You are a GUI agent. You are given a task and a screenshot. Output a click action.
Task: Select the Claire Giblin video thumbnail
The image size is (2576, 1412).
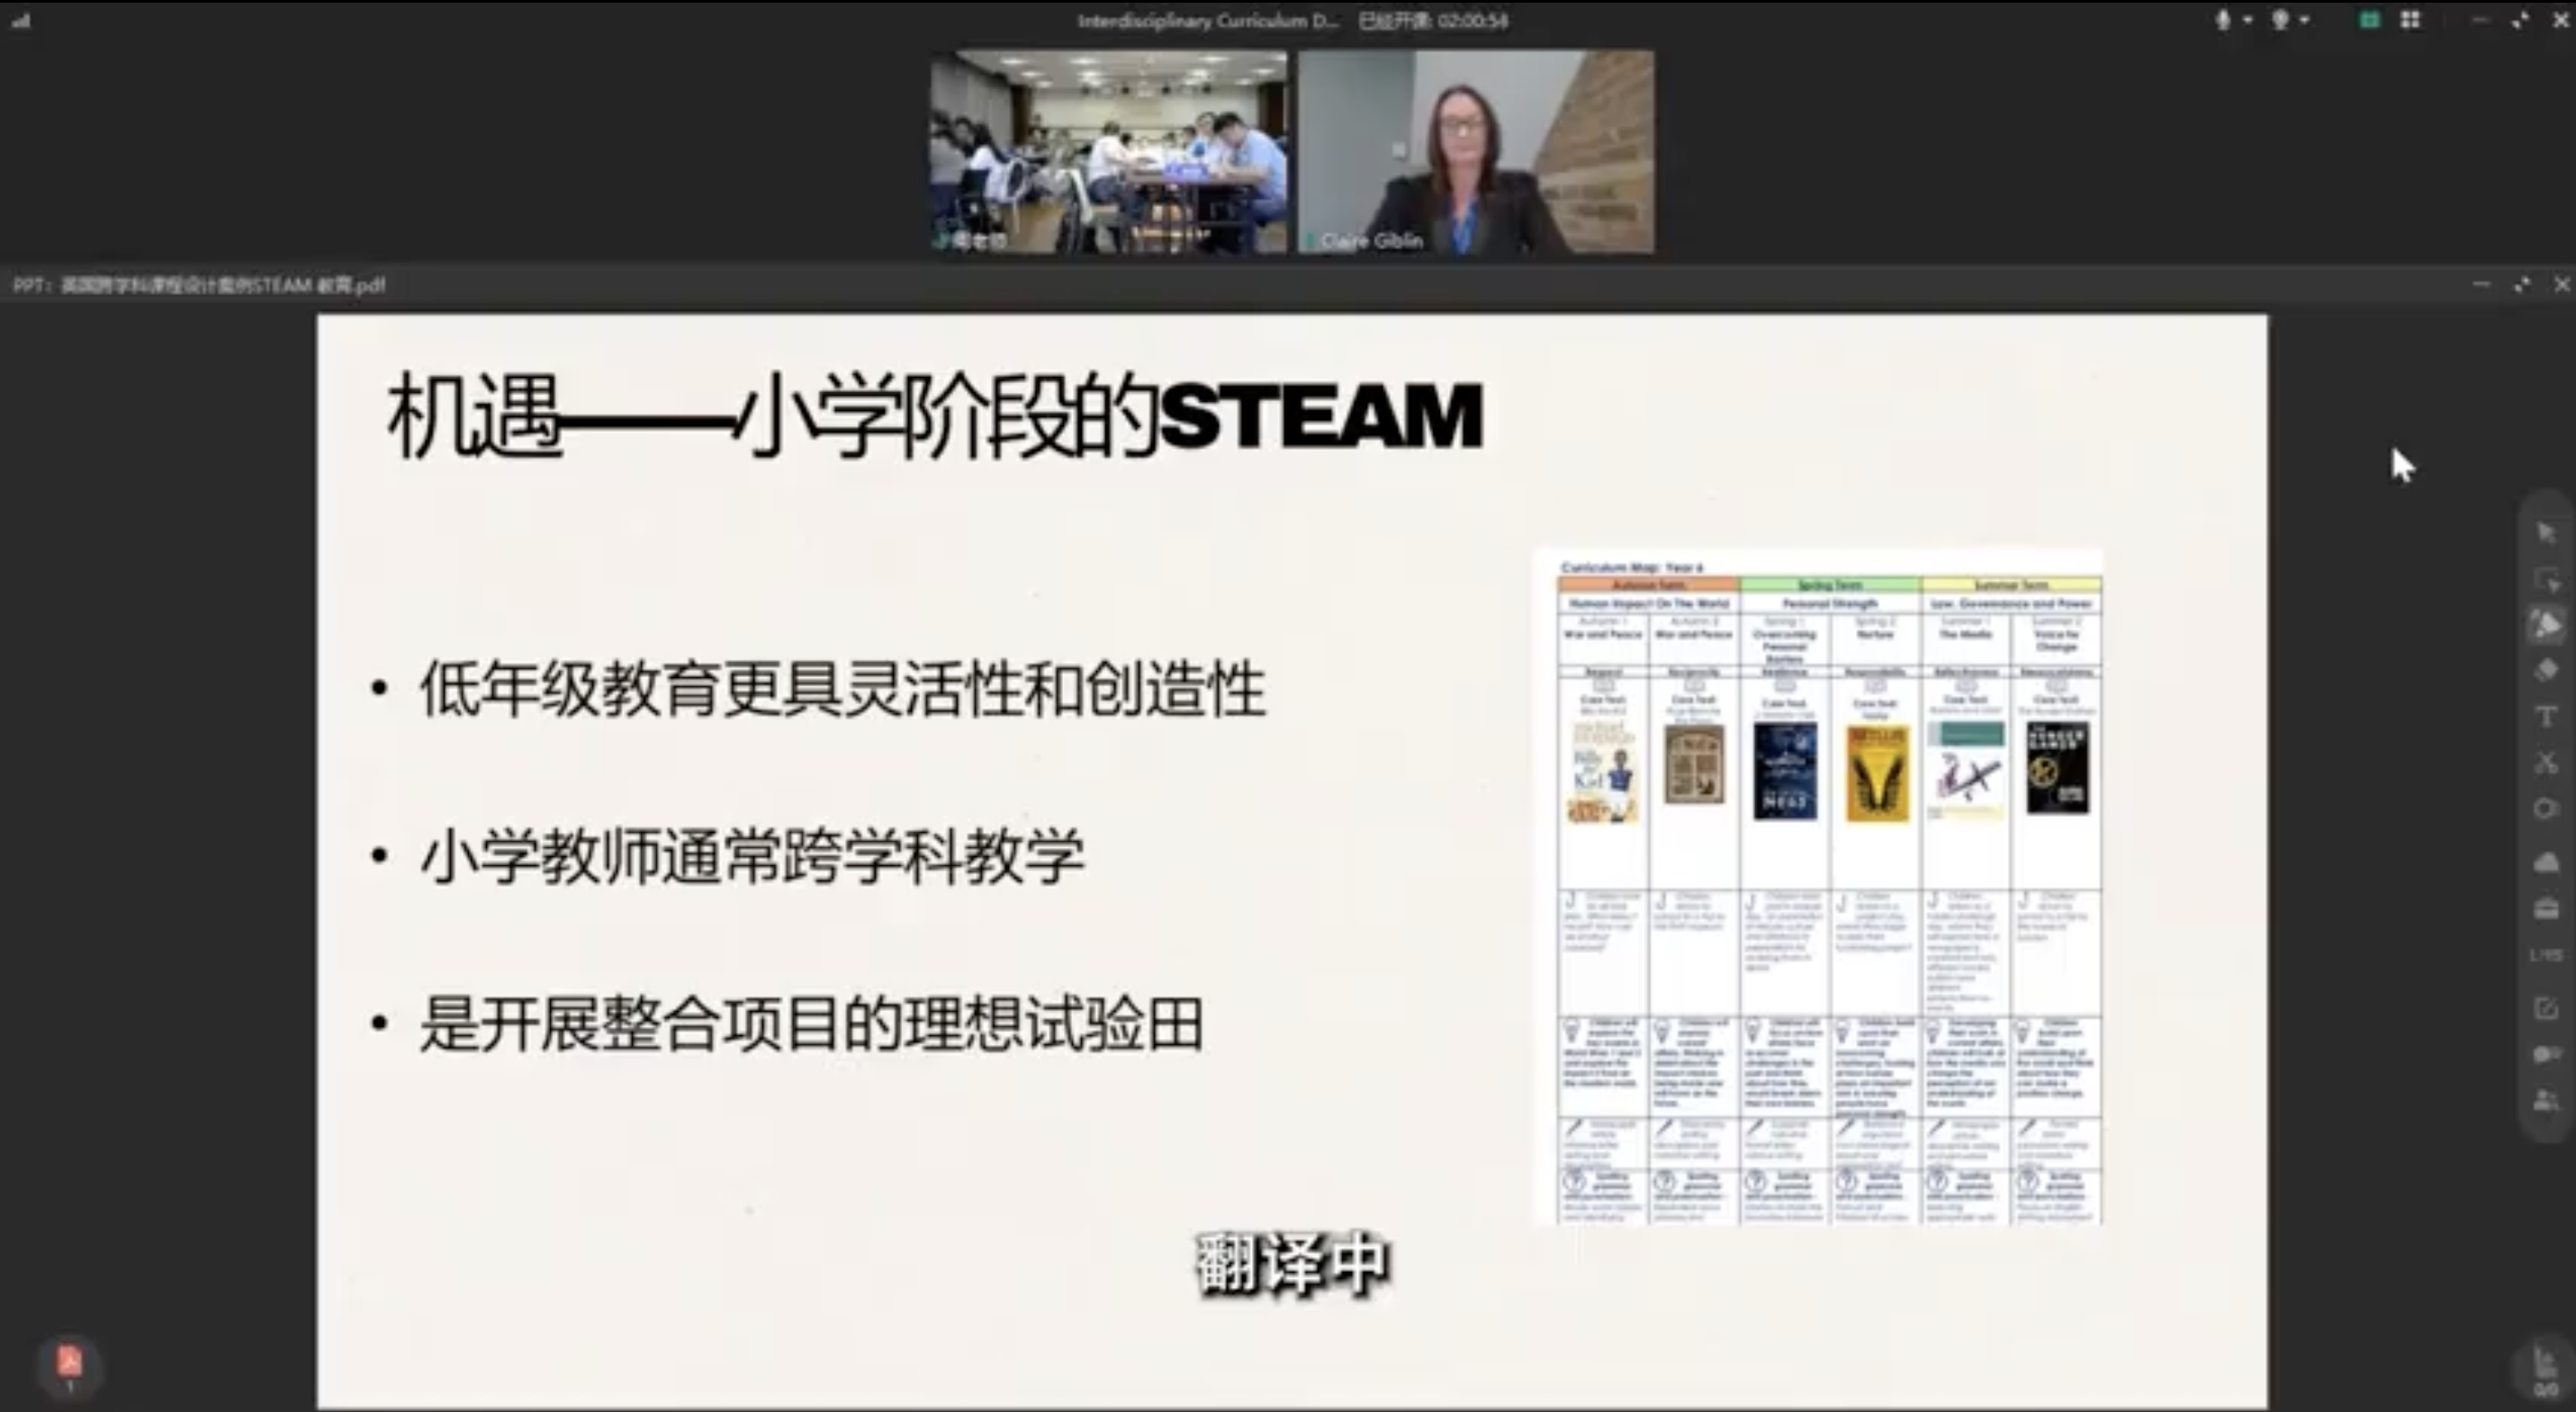click(x=1476, y=150)
